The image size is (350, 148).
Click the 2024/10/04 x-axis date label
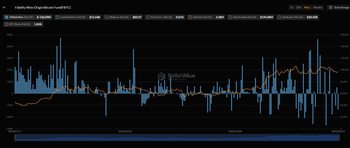pos(235,131)
